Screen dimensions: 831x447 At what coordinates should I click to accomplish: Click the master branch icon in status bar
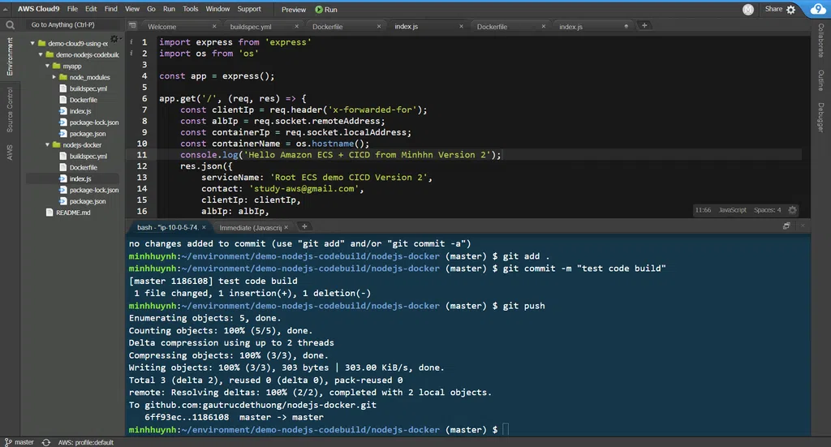point(8,442)
